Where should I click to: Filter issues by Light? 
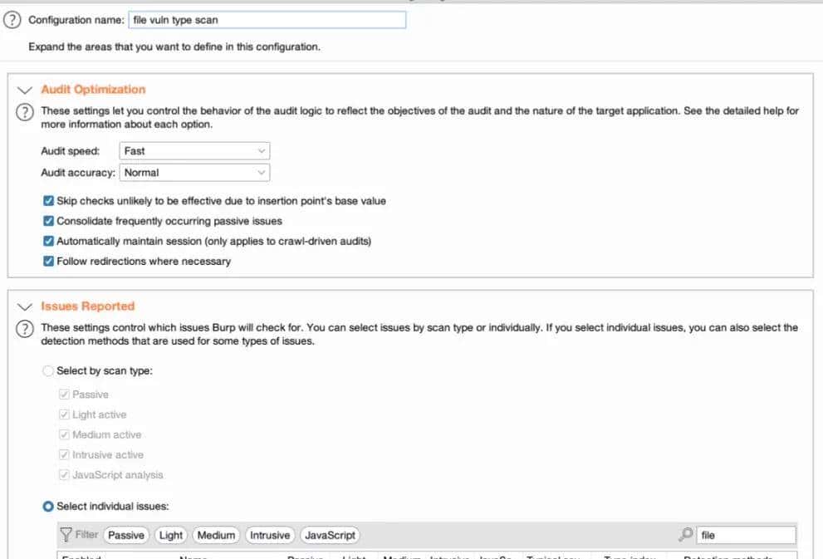(171, 536)
